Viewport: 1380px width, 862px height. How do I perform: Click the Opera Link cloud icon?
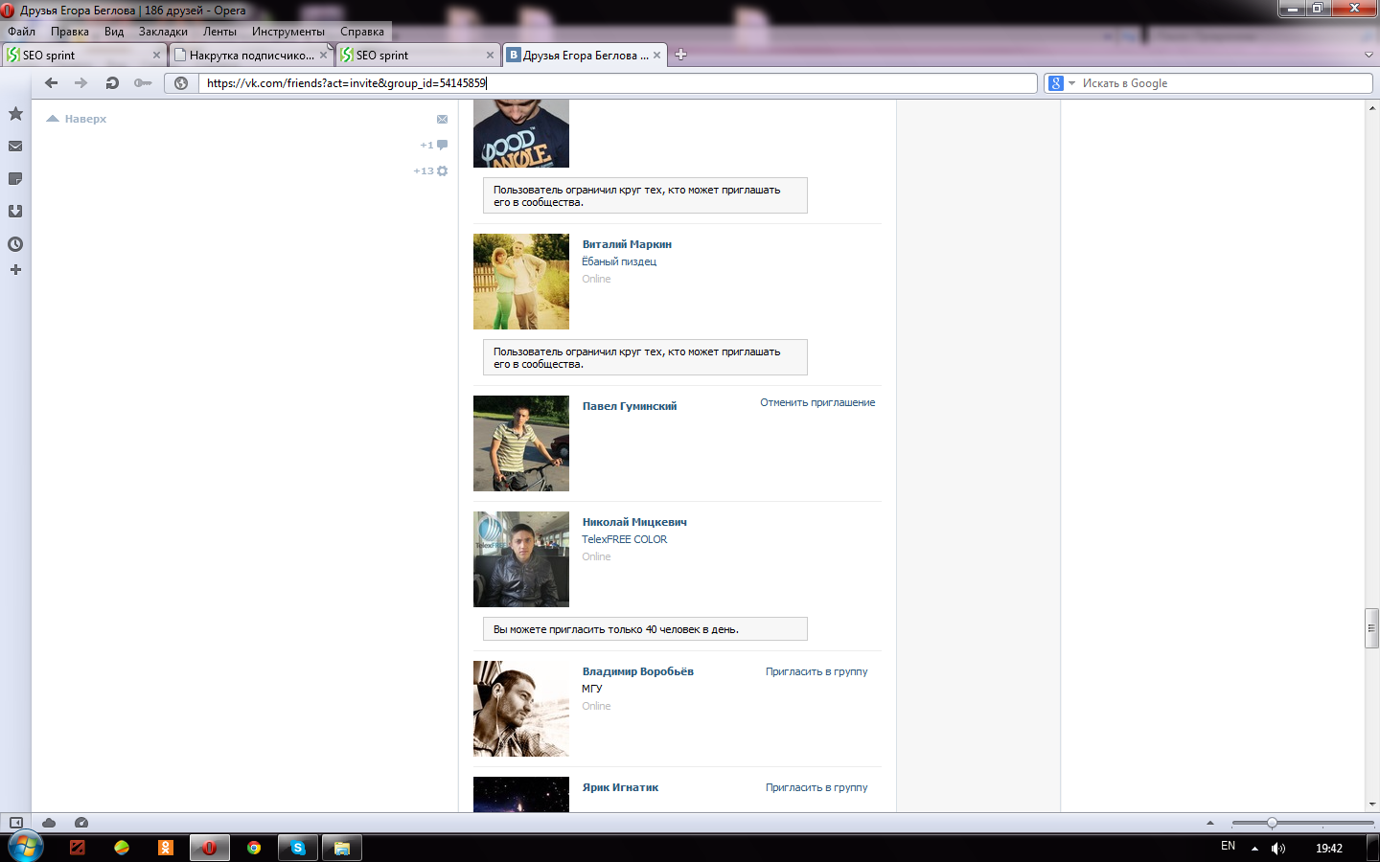click(x=49, y=823)
